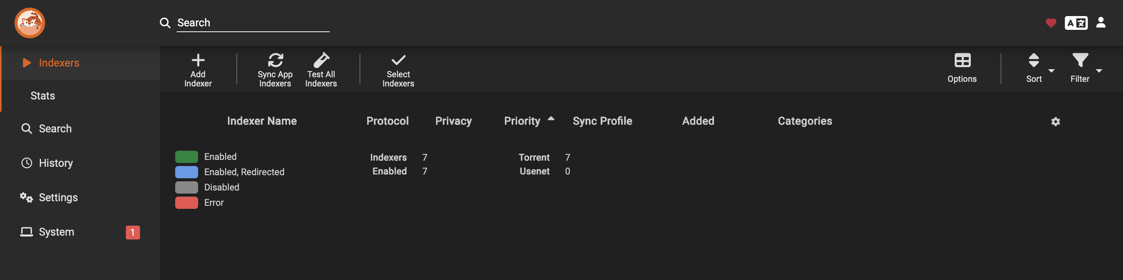The image size is (1123, 280).
Task: Go to the System page
Action: coord(57,231)
